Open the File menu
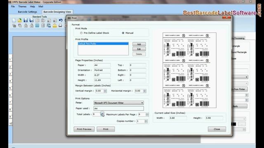Screen dimensions: 264x148 [x=13, y=7]
